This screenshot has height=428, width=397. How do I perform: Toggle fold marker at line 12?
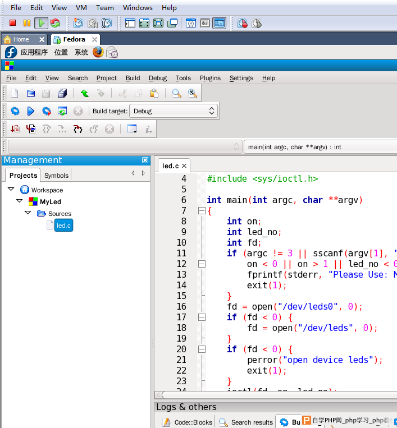202,264
